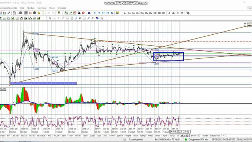The image size is (252, 142).
Task: Switch to the Empty WS tab
Action: click(215, 136)
